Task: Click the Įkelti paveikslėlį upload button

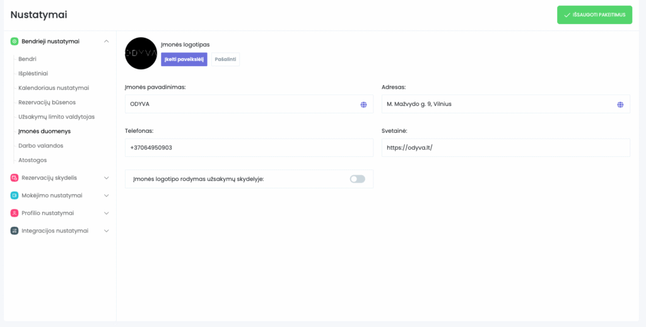Action: click(184, 59)
